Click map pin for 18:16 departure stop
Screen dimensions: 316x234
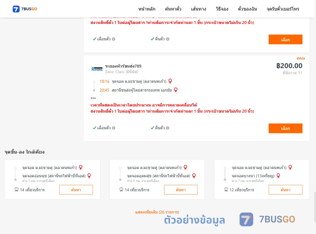[x=170, y=81]
